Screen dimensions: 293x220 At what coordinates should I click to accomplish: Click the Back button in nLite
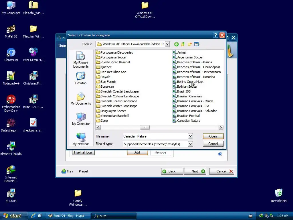(172, 171)
